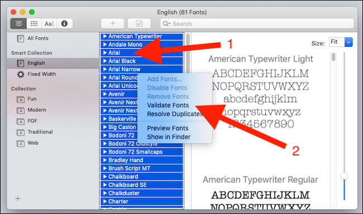Click the preview size slider handle
363x214 pixels.
(344, 176)
